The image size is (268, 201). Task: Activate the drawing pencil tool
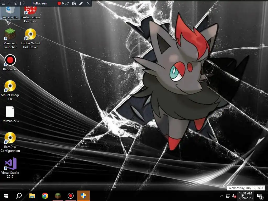(81, 3)
